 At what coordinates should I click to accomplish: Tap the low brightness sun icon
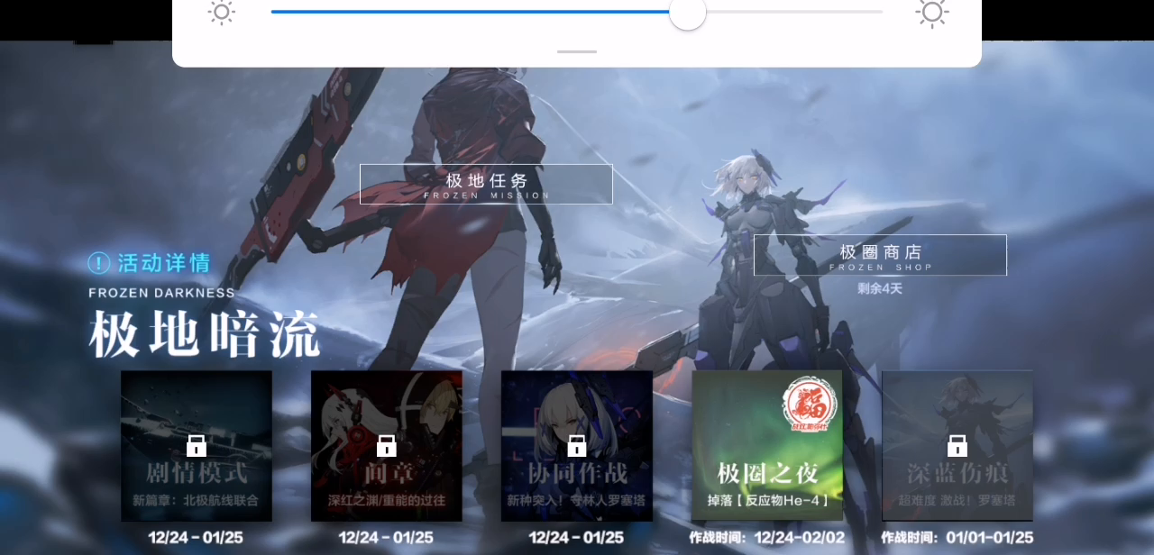(222, 12)
